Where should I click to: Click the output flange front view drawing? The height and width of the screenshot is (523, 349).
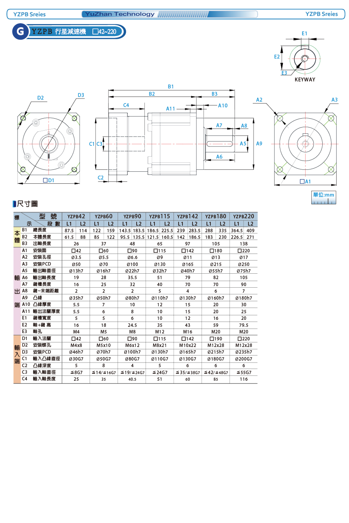[x=305, y=144]
